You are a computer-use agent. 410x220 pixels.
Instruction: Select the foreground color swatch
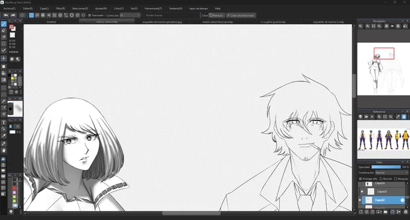11,26
